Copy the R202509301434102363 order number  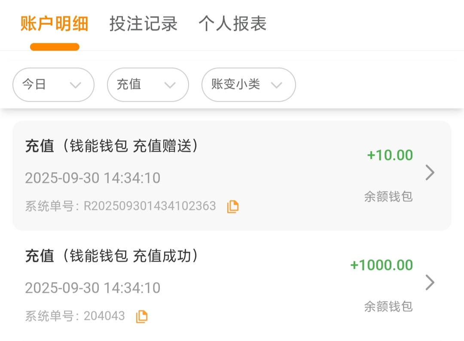coord(233,207)
